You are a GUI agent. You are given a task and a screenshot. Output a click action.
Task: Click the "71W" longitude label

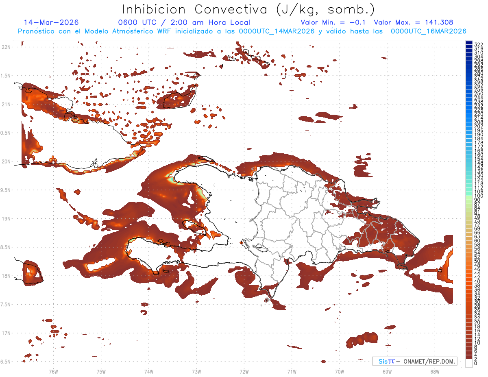292,371
